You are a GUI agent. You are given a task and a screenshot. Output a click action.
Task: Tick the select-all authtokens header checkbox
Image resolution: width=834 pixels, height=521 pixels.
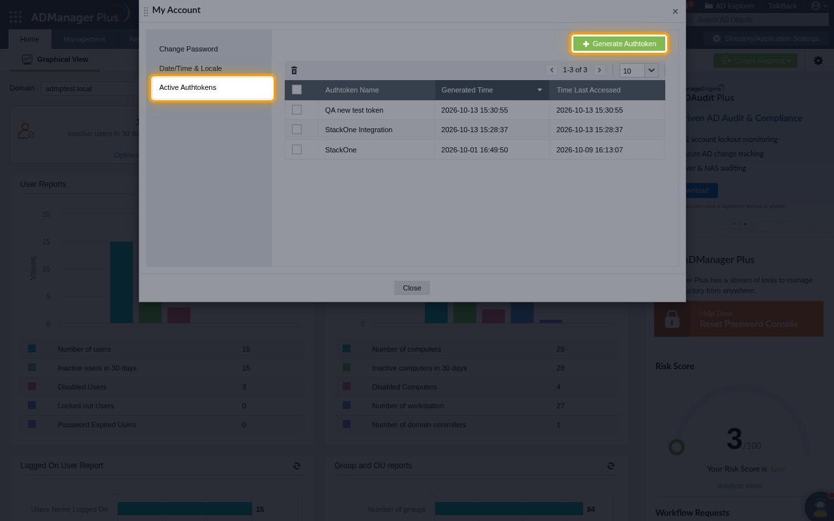coord(296,90)
